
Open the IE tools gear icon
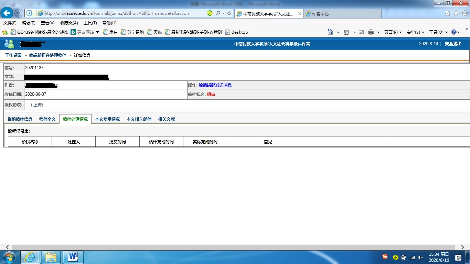tap(464, 13)
